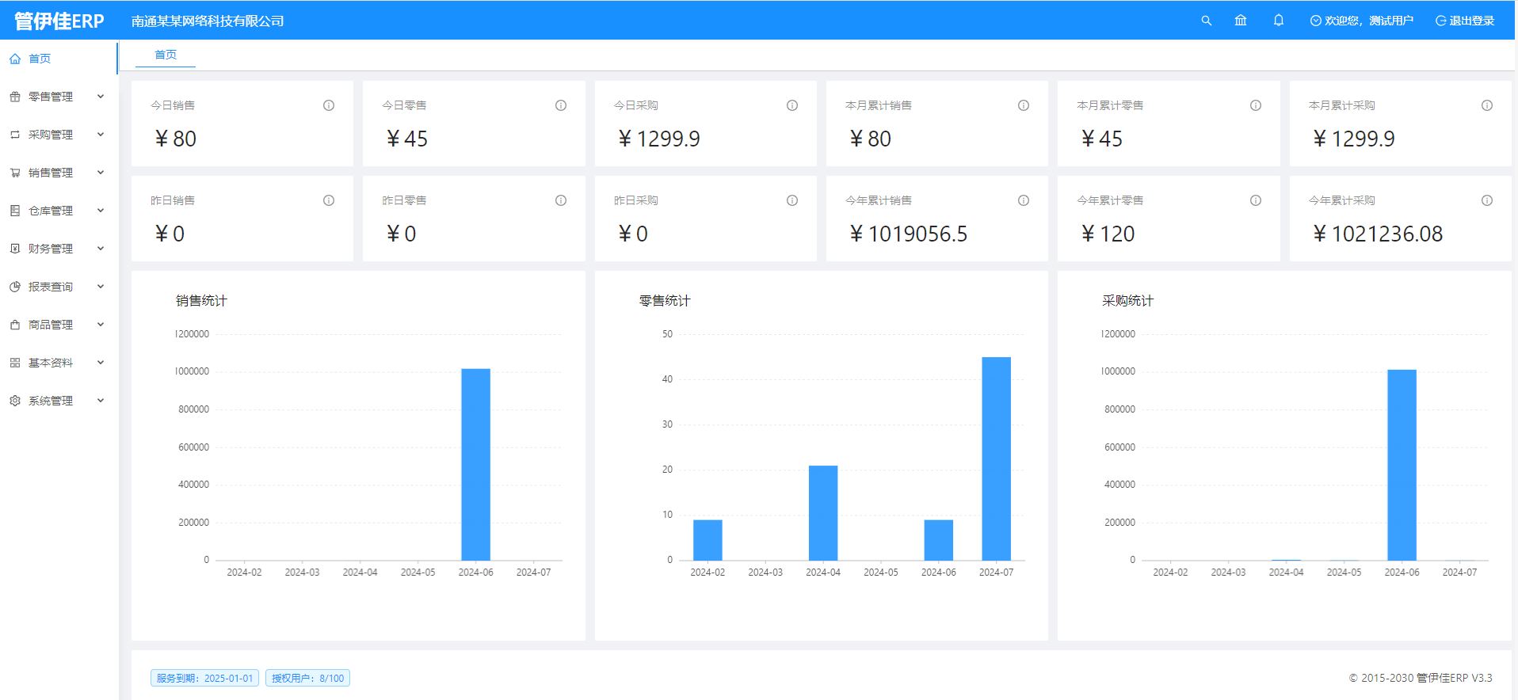Click the bank building icon in header
The width and height of the screenshot is (1518, 700).
coord(1241,21)
